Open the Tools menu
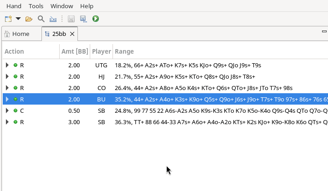 coord(36,6)
